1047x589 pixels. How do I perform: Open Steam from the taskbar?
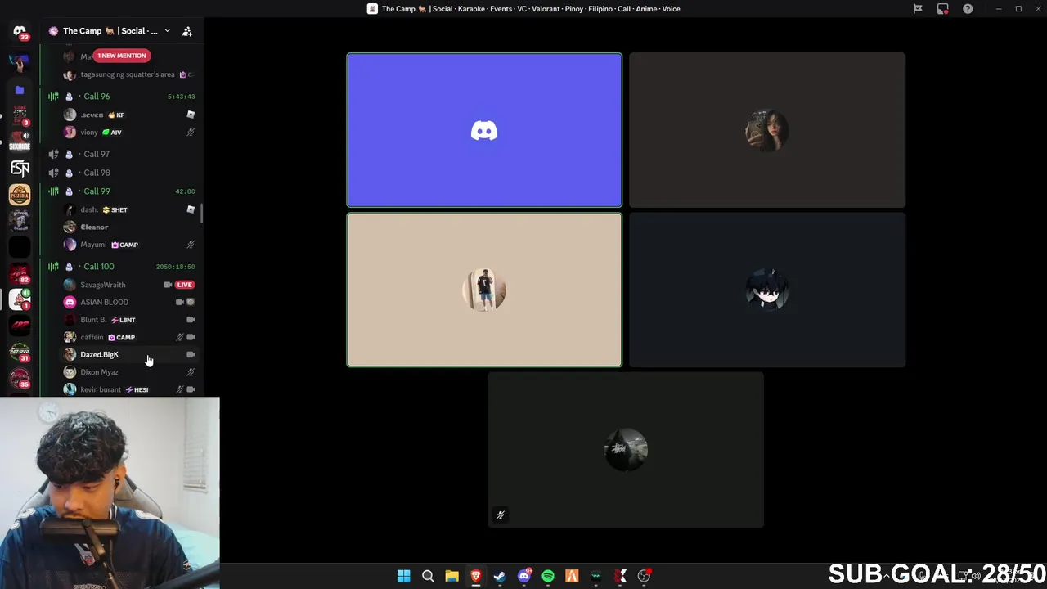[500, 576]
